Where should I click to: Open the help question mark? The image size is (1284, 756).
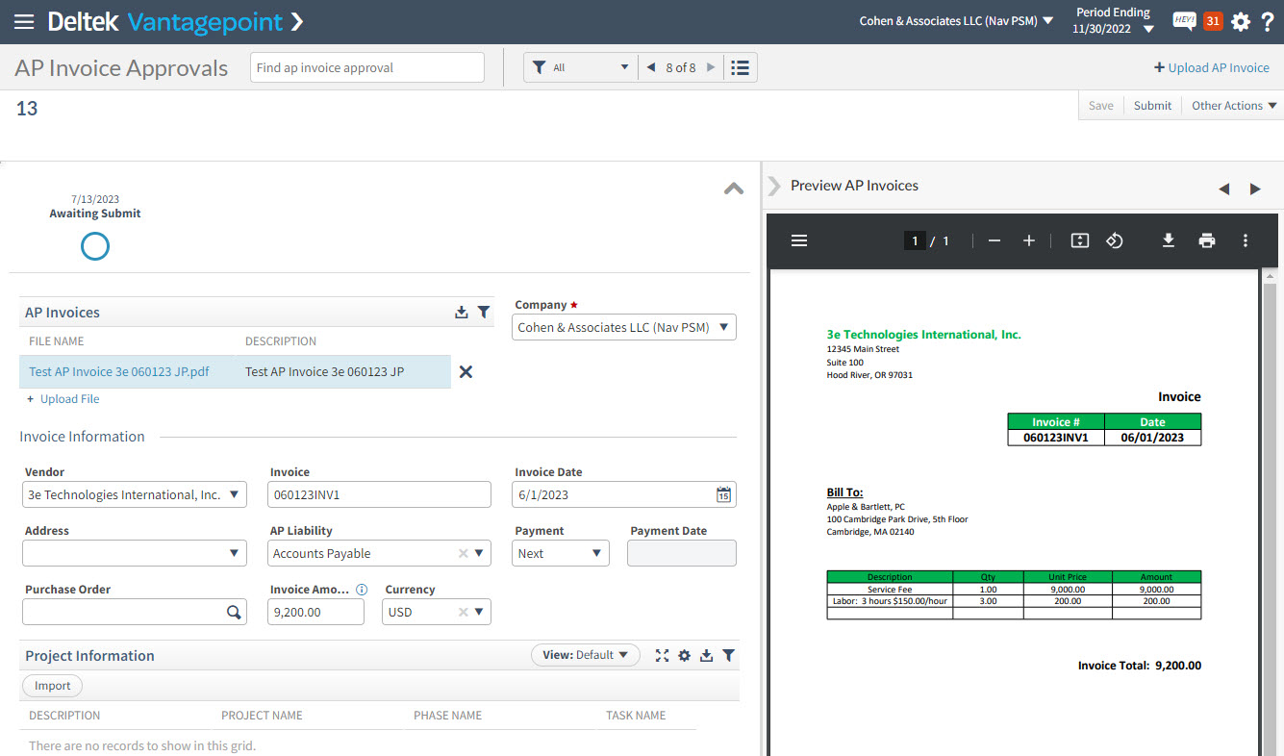(x=1268, y=21)
